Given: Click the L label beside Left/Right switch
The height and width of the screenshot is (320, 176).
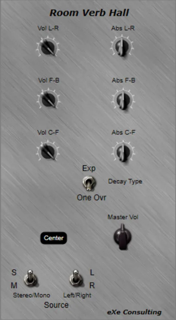Looking at the screenshot, I should click(92, 273).
